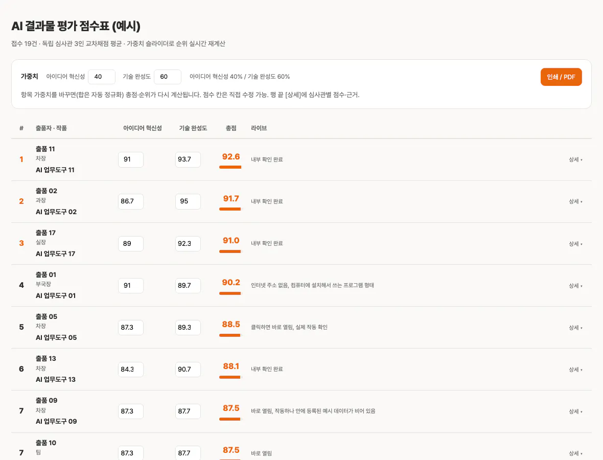Click the 기술 완성도 column header

coord(193,128)
